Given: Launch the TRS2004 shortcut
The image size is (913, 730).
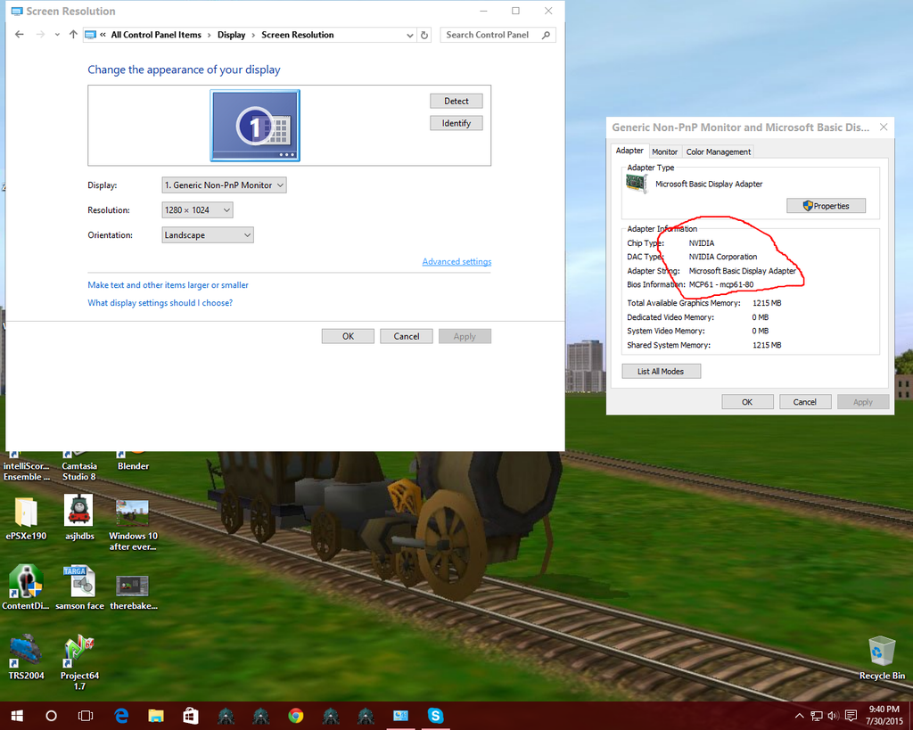Looking at the screenshot, I should click(26, 657).
